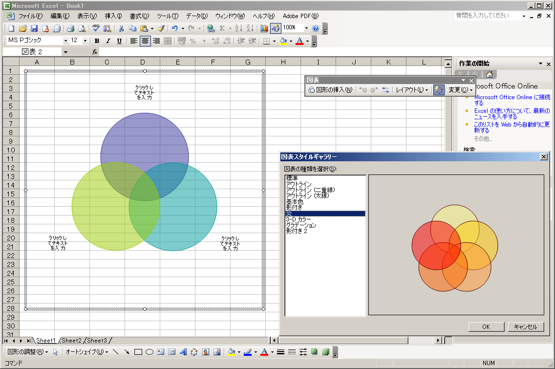Expand the レイアウト dropdown
The height and width of the screenshot is (369, 555).
(412, 90)
